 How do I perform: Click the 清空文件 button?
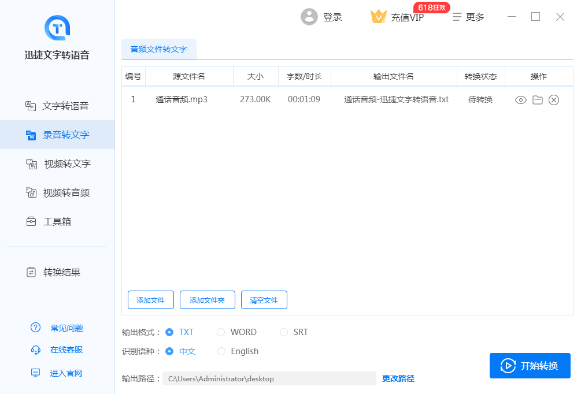[x=264, y=300]
